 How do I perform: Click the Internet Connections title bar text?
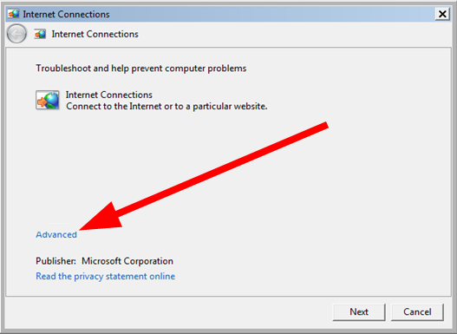click(66, 14)
